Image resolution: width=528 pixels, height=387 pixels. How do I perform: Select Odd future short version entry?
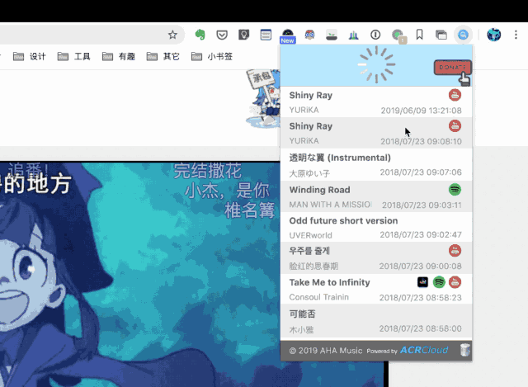click(x=376, y=228)
